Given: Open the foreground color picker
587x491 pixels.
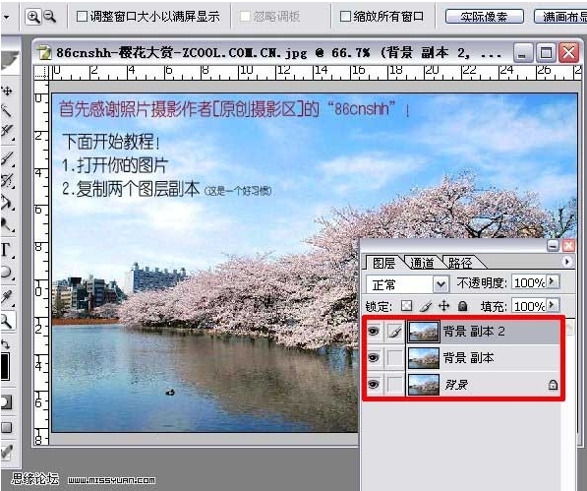Looking at the screenshot, I should pos(5,366).
